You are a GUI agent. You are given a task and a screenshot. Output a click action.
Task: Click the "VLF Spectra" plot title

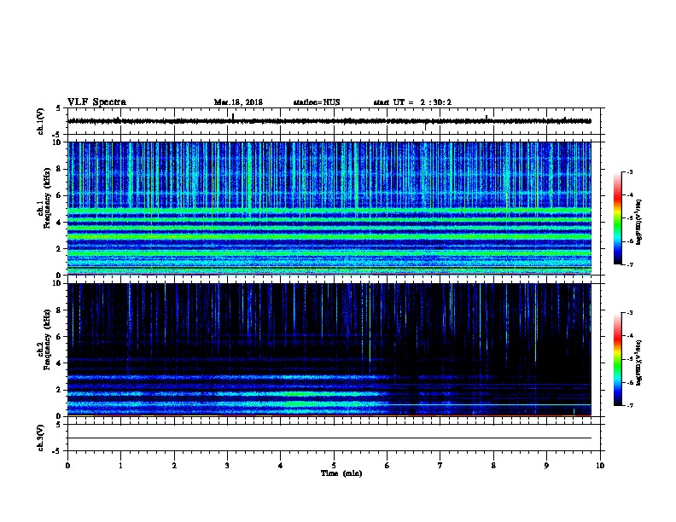[96, 102]
